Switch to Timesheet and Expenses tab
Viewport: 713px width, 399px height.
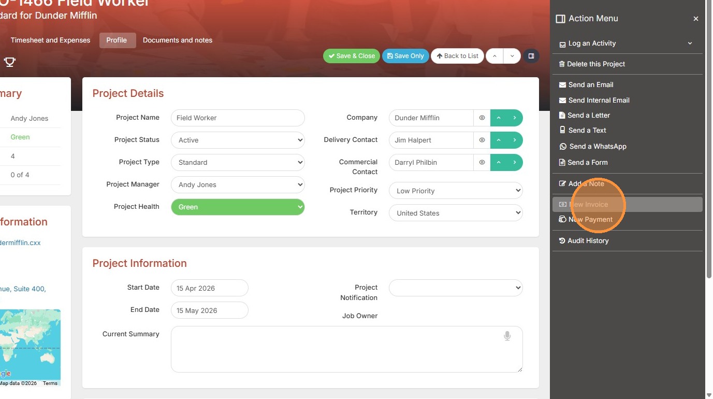(50, 40)
